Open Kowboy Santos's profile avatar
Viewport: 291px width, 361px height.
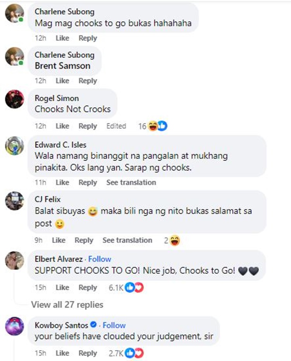point(14,326)
